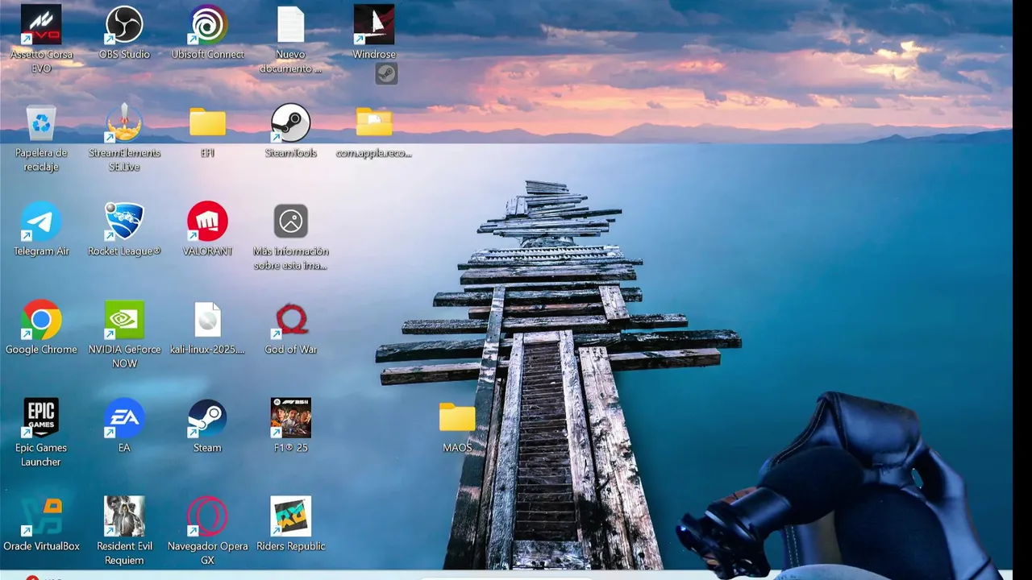1032x580 pixels.
Task: Open Papelera de reciclaje
Action: tap(41, 123)
